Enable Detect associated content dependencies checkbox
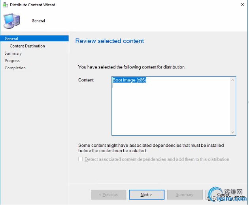The width and height of the screenshot is (249, 205). [x=81, y=159]
